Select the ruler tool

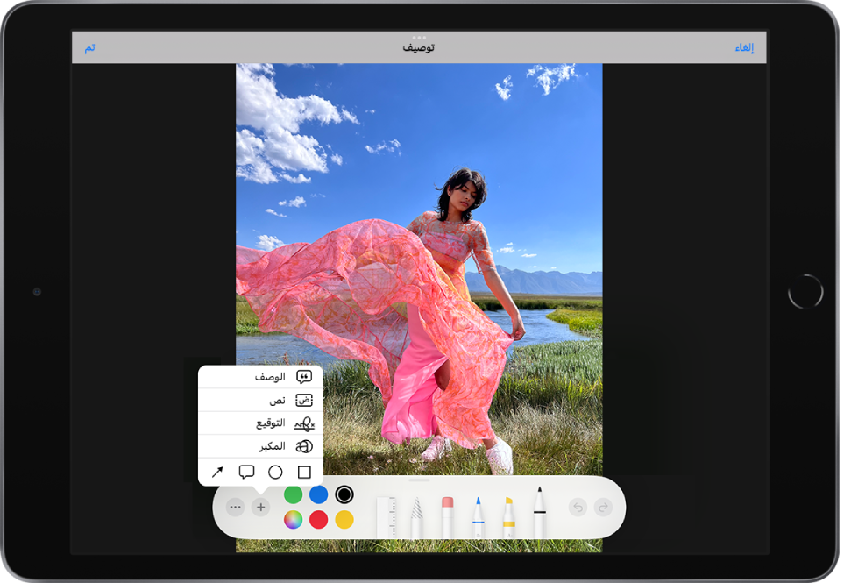tap(387, 516)
